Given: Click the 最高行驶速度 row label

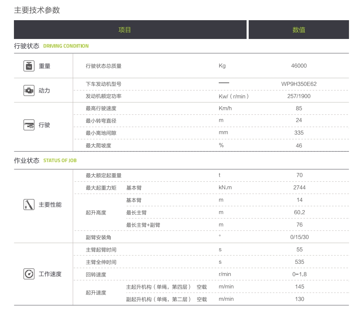Looking at the screenshot, I should [101, 109].
